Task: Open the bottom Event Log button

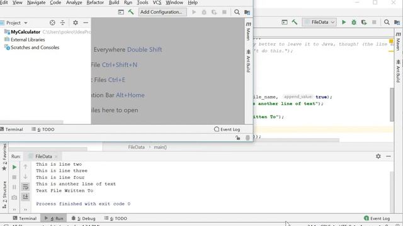Action: [x=377, y=218]
